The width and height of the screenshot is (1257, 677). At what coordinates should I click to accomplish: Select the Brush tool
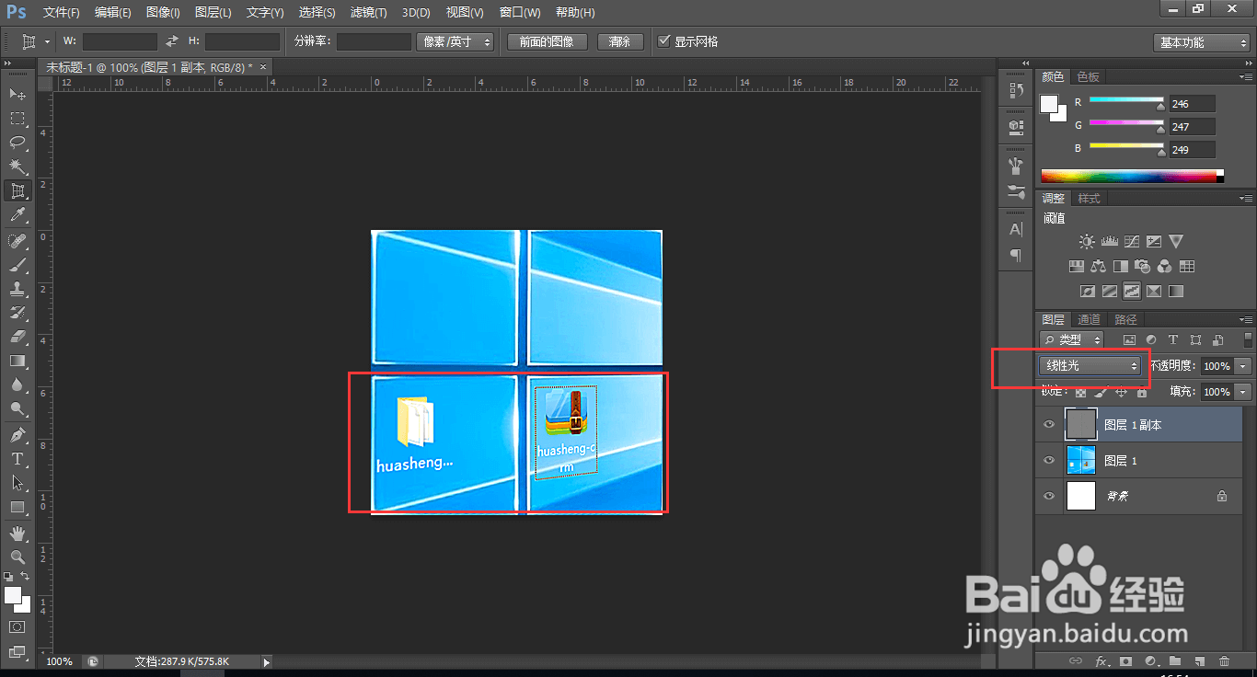point(17,264)
